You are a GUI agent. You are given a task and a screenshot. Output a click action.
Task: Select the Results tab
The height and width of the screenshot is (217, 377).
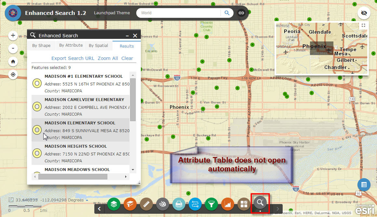[x=127, y=46]
